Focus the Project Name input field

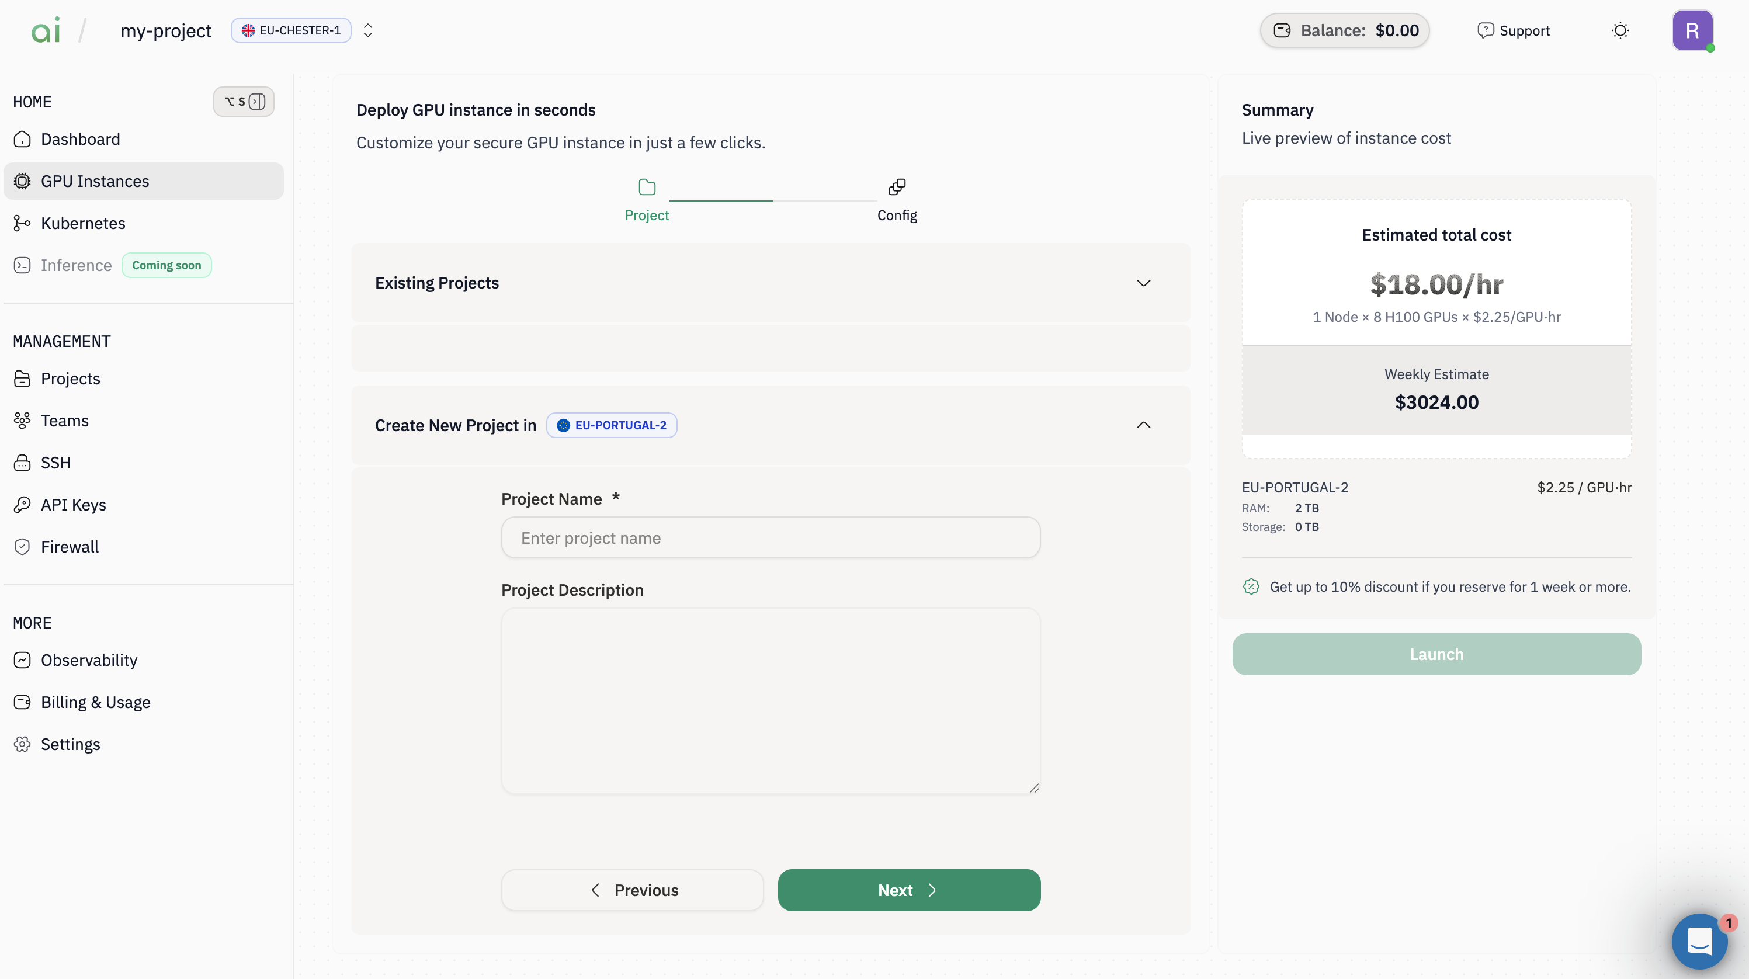tap(771, 538)
